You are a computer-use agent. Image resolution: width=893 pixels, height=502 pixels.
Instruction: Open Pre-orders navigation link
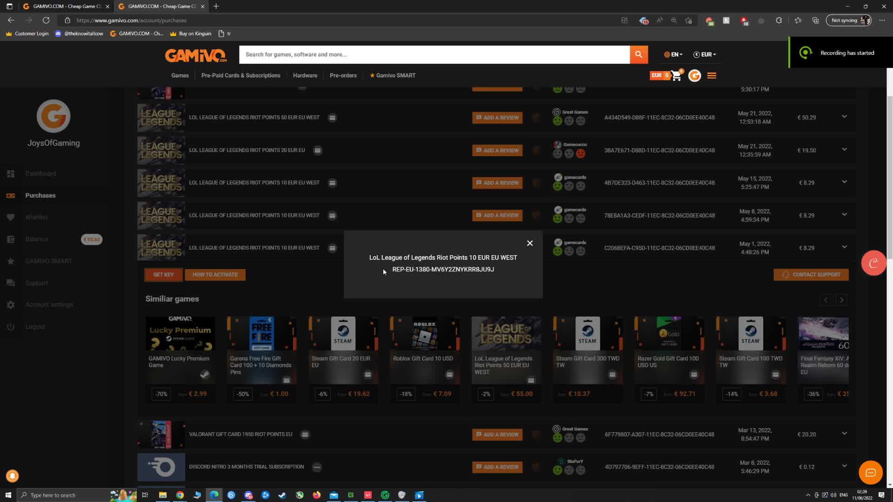click(x=343, y=75)
